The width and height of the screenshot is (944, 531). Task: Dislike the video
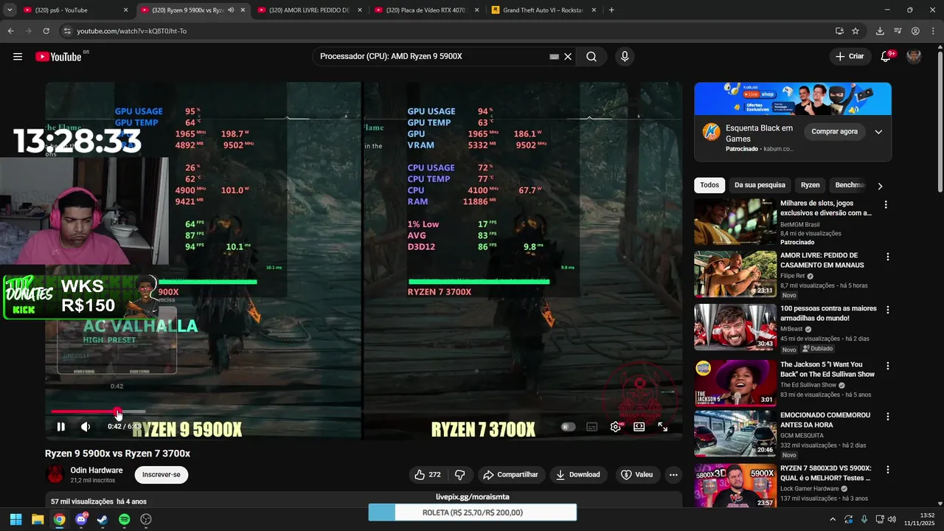(x=459, y=475)
